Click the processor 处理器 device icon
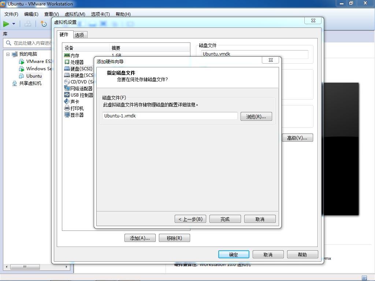The width and height of the screenshot is (375, 281). (x=67, y=62)
